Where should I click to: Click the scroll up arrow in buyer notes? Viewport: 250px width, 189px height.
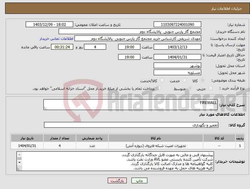(x=19, y=155)
